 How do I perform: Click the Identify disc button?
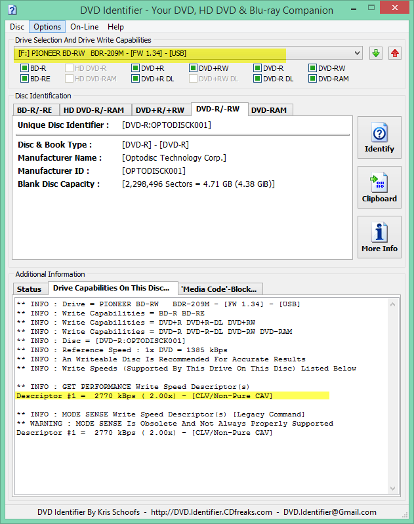[x=379, y=137]
